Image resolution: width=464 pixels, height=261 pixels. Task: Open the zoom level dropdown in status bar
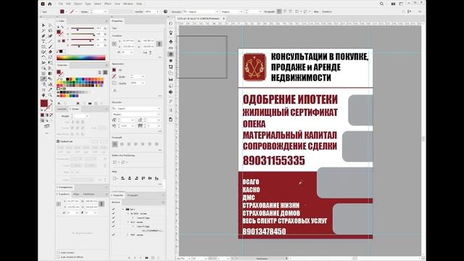(x=189, y=258)
